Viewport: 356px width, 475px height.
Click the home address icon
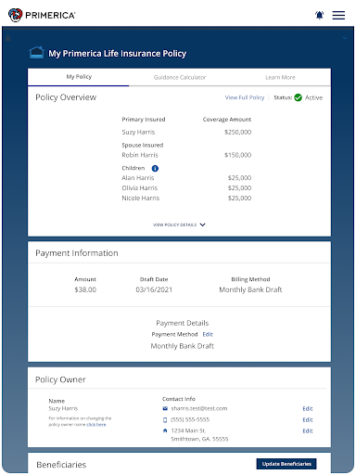pyautogui.click(x=165, y=430)
